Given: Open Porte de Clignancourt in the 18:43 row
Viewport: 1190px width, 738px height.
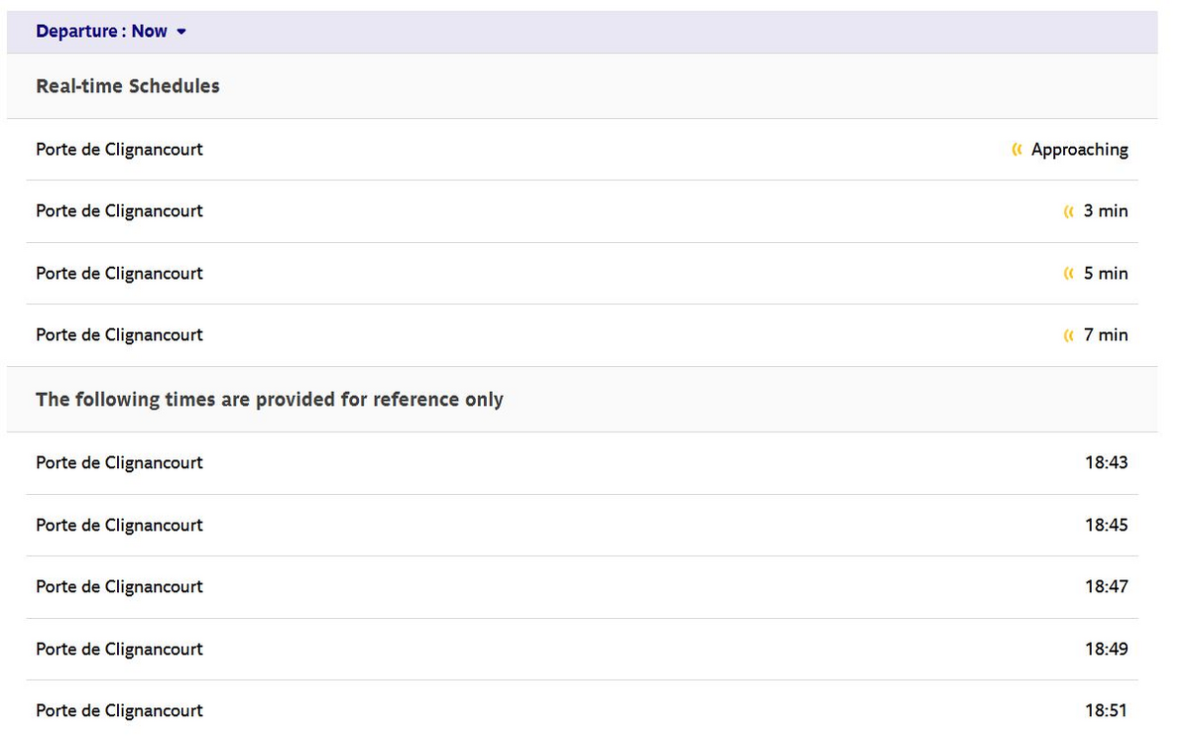Looking at the screenshot, I should pyautogui.click(x=119, y=463).
